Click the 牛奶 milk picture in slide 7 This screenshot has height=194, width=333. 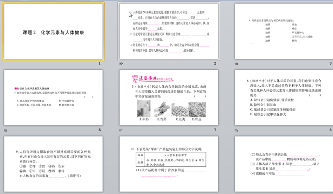coord(144,109)
